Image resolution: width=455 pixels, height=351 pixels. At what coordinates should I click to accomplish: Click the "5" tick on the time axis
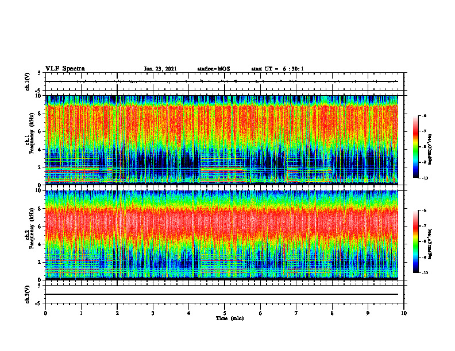click(x=225, y=313)
